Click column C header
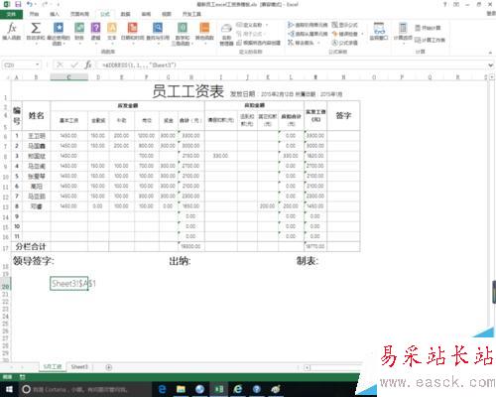Image resolution: width=496 pixels, height=397 pixels. [68, 77]
